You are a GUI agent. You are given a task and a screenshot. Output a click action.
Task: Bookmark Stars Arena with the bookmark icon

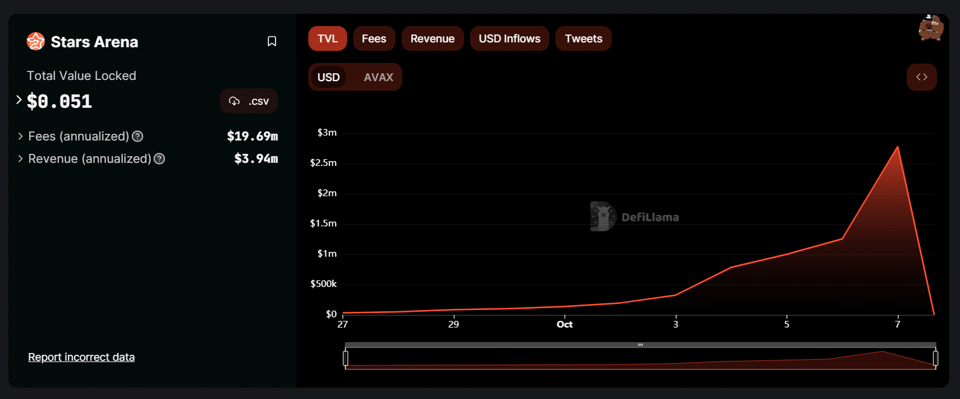(272, 41)
